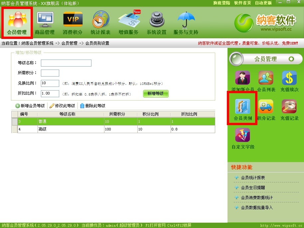The width and height of the screenshot is (304, 228).
Task: Click 删除此等级 trash toolbar item
Action: (93, 106)
